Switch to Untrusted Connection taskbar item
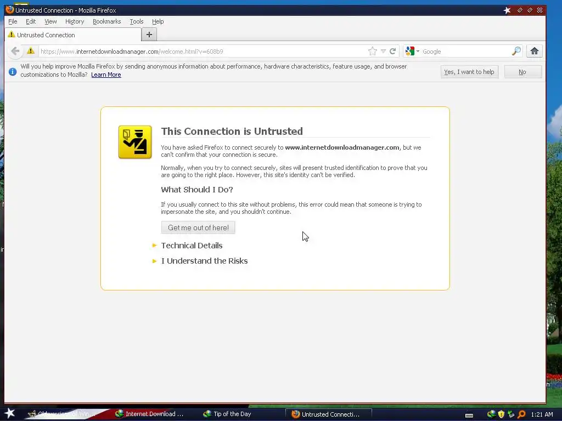This screenshot has height=421, width=562. 328,414
